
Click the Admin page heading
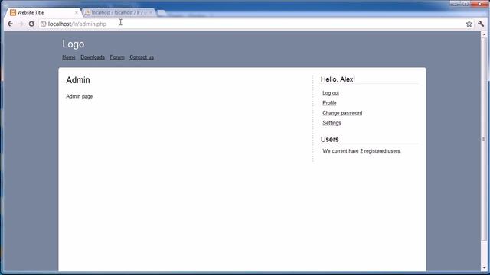coord(78,80)
